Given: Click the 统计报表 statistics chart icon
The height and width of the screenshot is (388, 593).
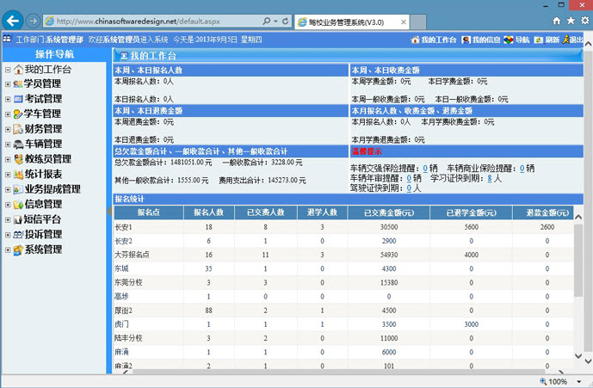Looking at the screenshot, I should tap(18, 175).
